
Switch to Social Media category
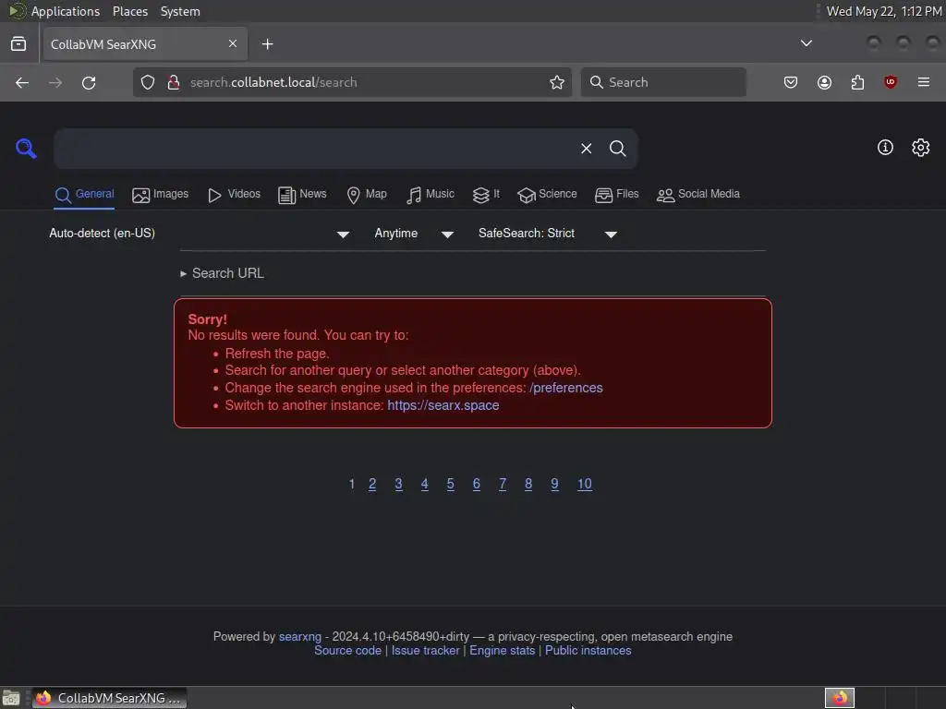(x=698, y=194)
